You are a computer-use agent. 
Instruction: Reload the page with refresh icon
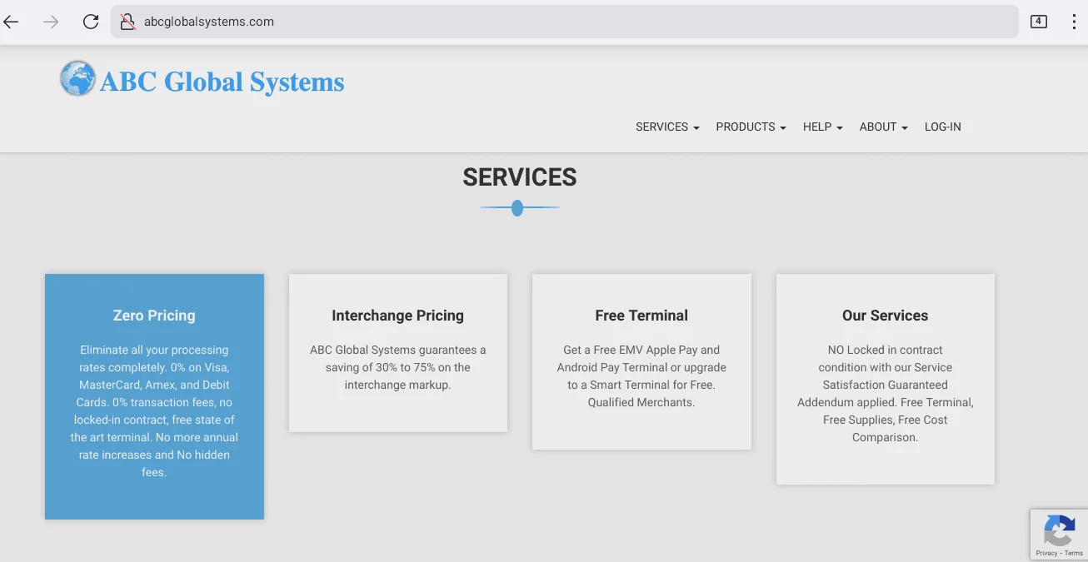coord(91,22)
